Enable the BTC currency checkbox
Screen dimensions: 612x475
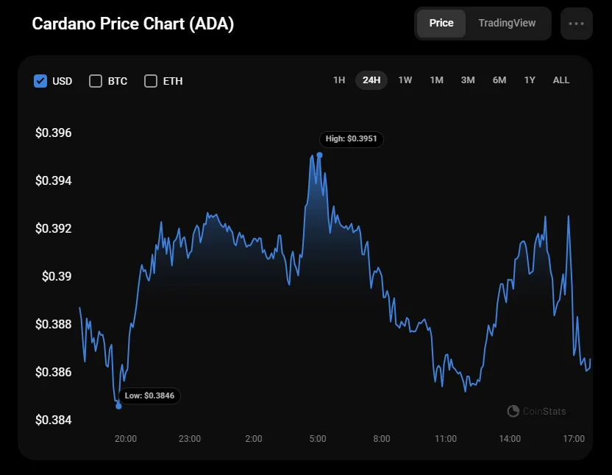pyautogui.click(x=96, y=81)
